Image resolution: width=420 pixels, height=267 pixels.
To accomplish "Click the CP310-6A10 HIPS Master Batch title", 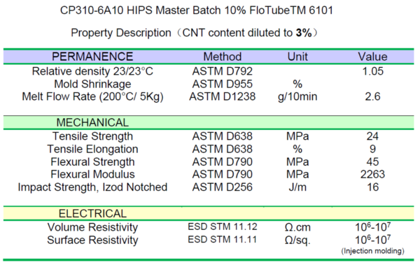I will point(197,10).
